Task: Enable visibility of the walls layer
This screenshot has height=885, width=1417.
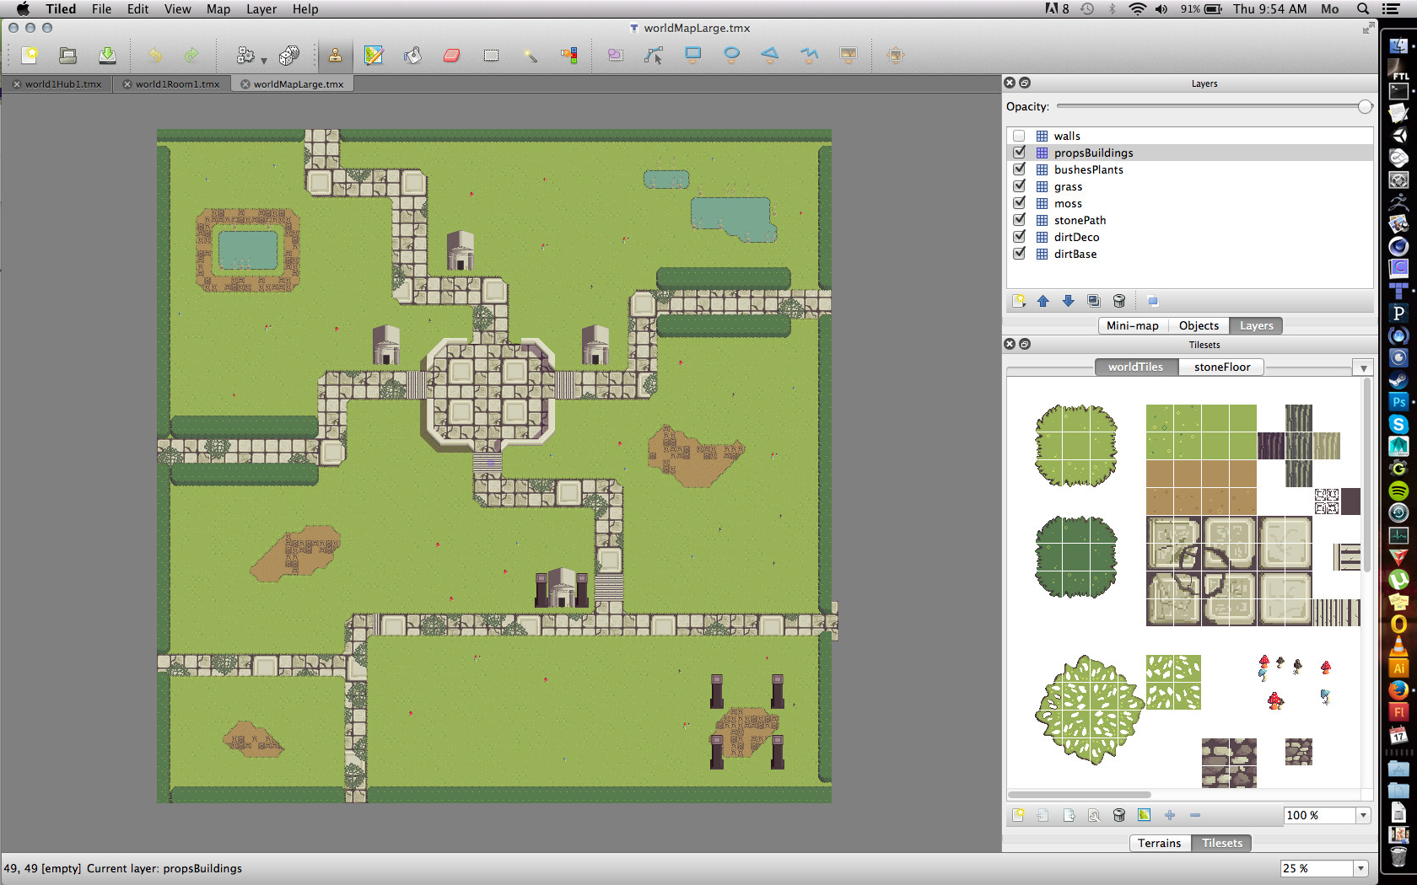Action: pyautogui.click(x=1019, y=136)
